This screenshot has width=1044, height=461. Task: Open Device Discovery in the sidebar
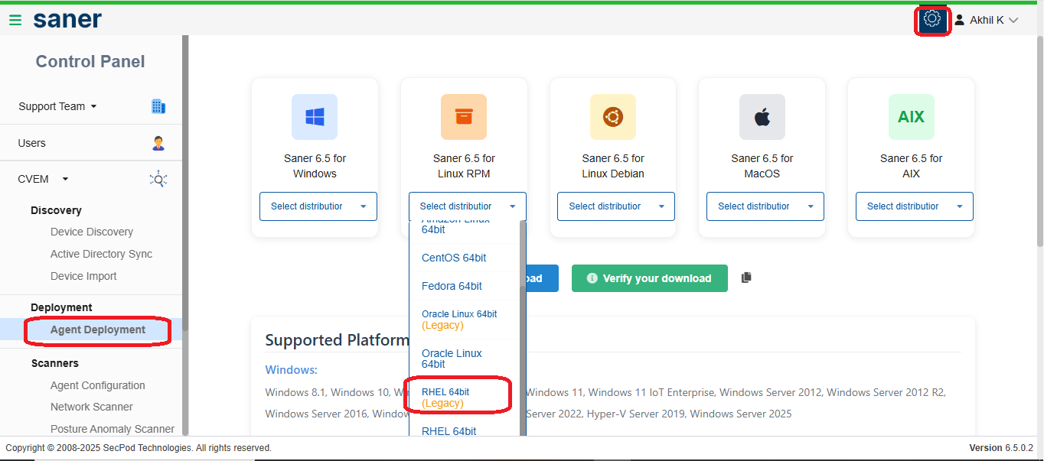[x=92, y=232]
